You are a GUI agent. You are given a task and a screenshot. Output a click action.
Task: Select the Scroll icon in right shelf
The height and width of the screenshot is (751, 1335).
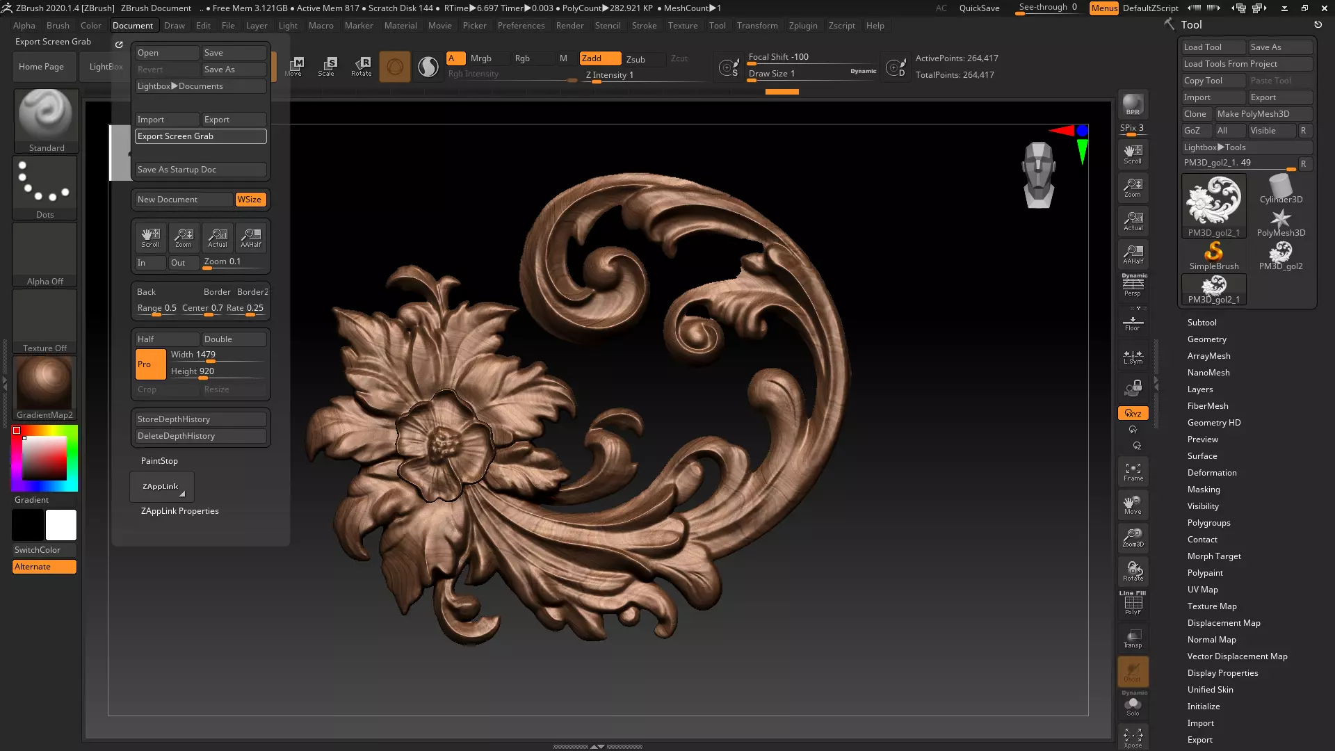[x=1133, y=154]
